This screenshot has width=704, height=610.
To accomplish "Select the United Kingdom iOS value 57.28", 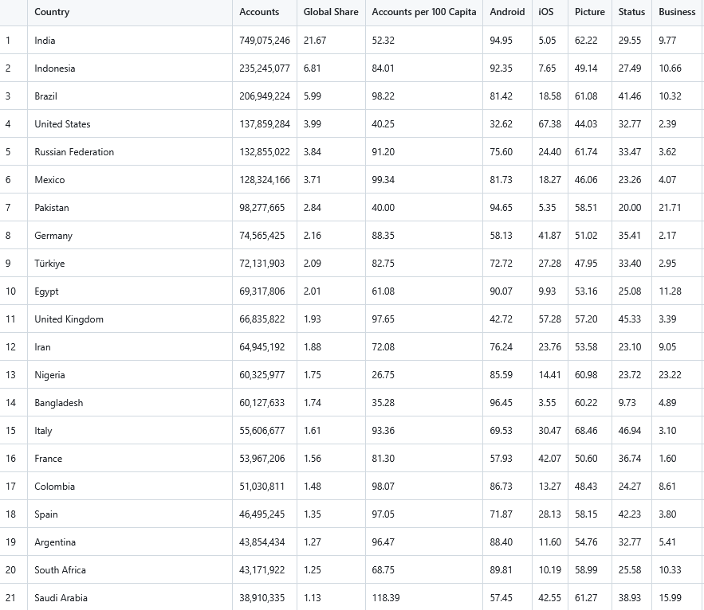I will tap(549, 319).
